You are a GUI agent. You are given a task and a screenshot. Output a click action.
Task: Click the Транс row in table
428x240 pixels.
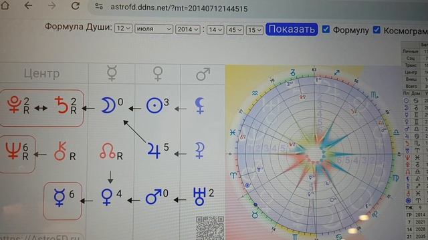pyautogui.click(x=415, y=65)
